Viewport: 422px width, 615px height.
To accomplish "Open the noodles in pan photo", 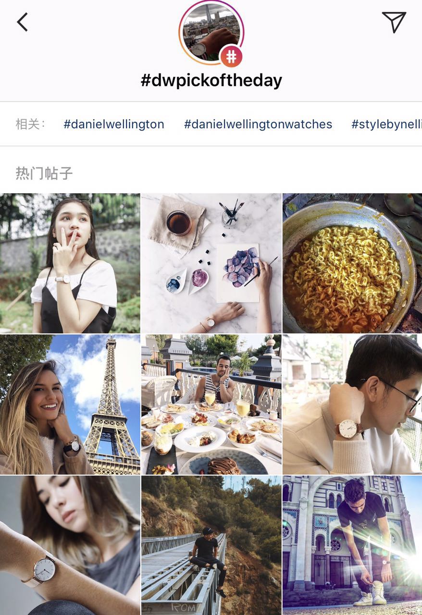I will [352, 263].
